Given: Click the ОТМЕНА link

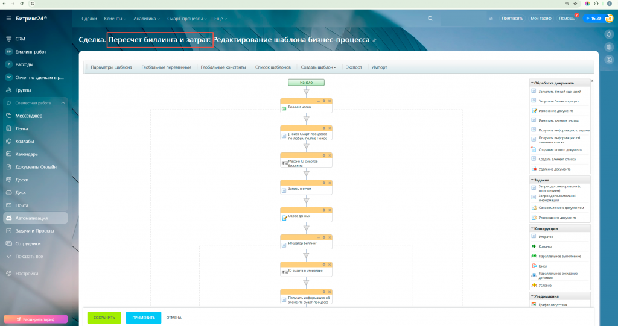Looking at the screenshot, I should (174, 318).
